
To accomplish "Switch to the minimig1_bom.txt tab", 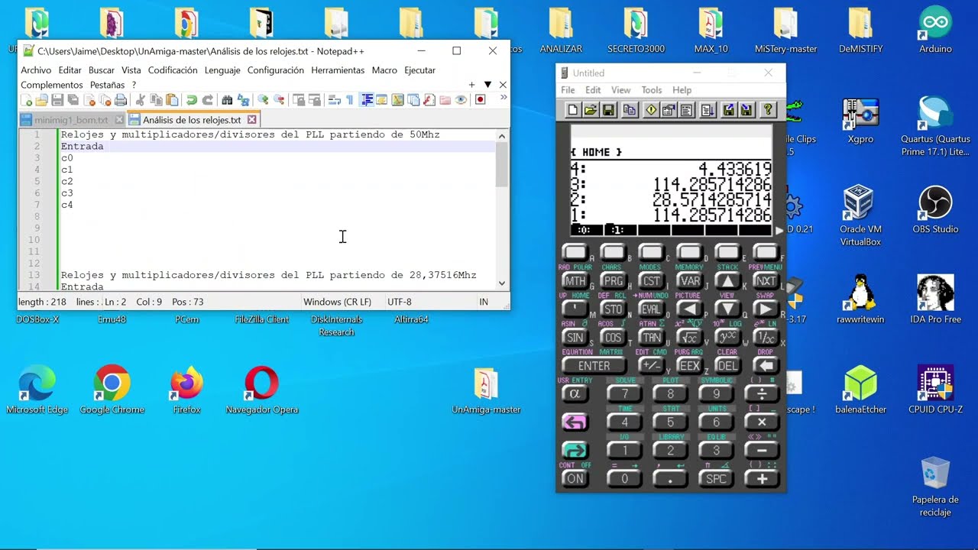I will point(73,119).
